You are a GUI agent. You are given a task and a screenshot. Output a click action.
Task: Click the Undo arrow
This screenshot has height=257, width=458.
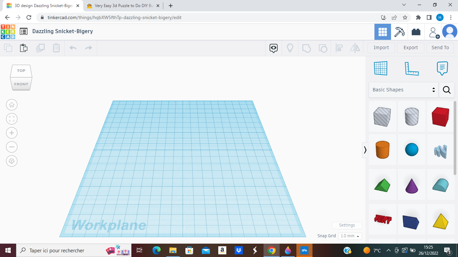click(73, 48)
